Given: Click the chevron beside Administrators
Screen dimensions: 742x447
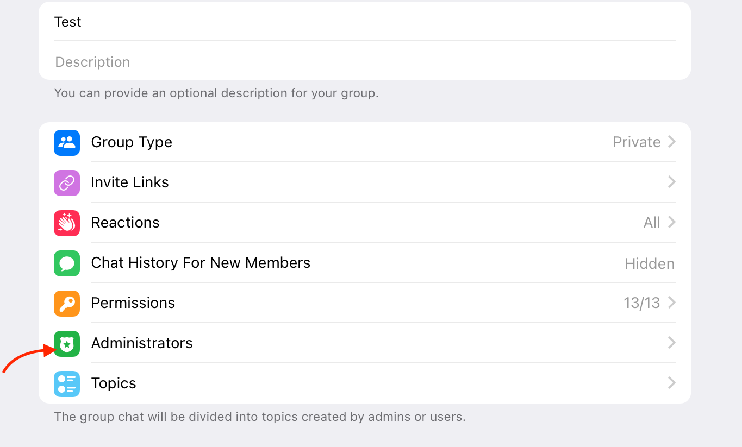Looking at the screenshot, I should 672,343.
